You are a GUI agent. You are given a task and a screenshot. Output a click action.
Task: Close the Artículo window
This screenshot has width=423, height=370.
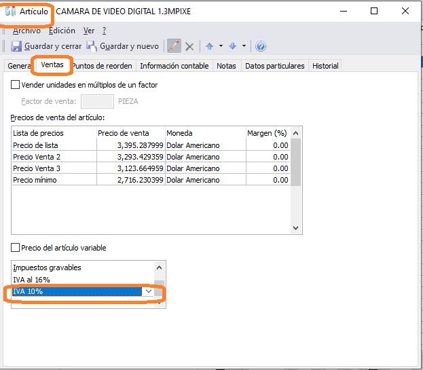pos(405,11)
